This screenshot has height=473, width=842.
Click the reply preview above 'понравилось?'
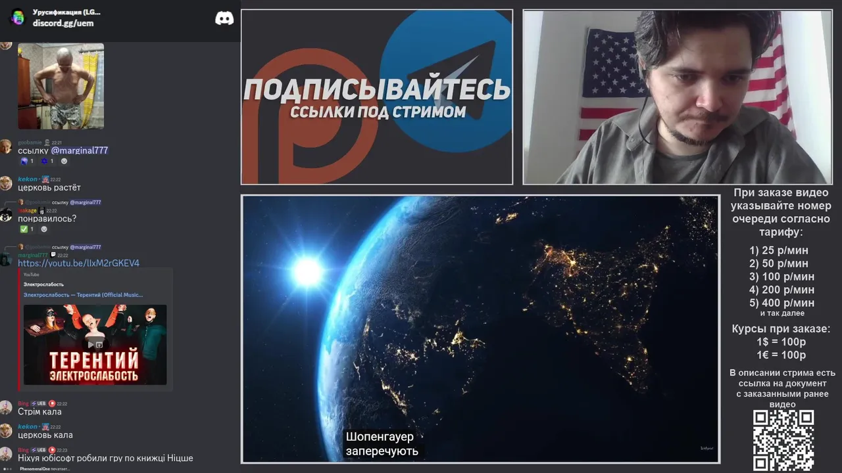coord(59,202)
